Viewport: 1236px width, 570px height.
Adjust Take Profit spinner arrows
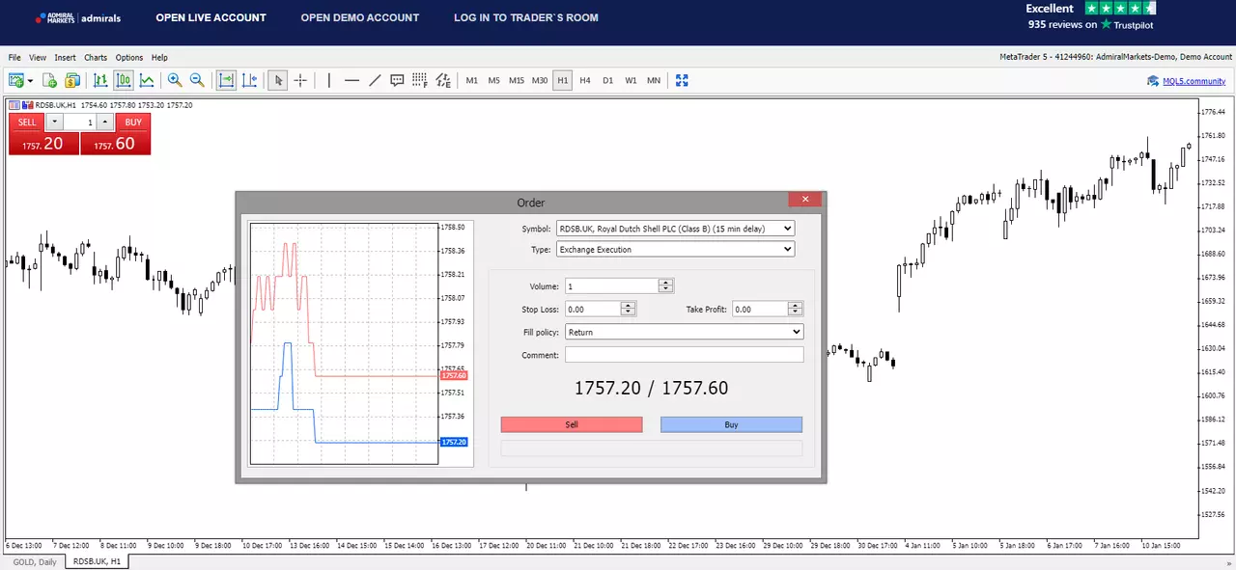[795, 309]
